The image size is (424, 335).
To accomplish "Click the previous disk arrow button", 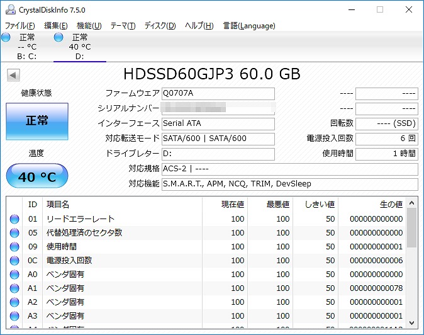I will [13, 75].
